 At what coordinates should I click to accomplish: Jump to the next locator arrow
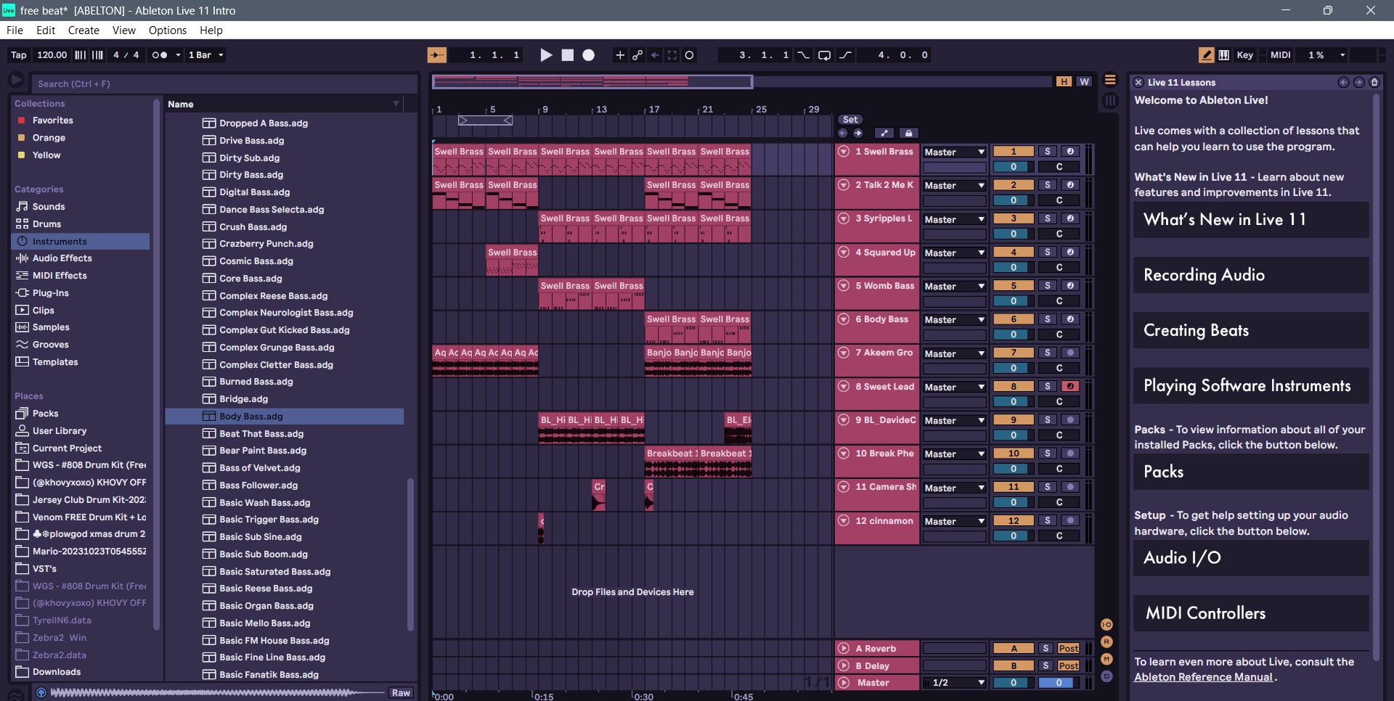point(858,134)
